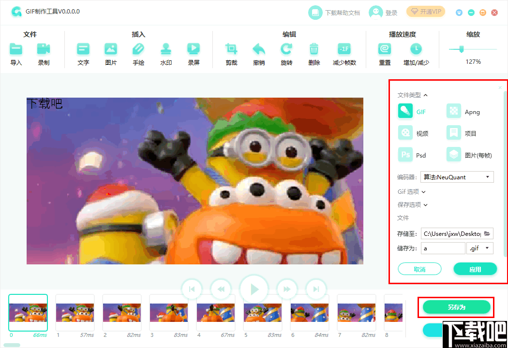Viewport: 508px width, 348px height.
Task: Click the 127% zoom value
Action: click(x=473, y=61)
